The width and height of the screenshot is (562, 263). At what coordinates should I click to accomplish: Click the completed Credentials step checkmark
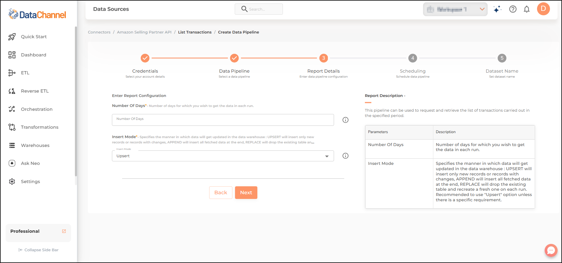(x=145, y=58)
